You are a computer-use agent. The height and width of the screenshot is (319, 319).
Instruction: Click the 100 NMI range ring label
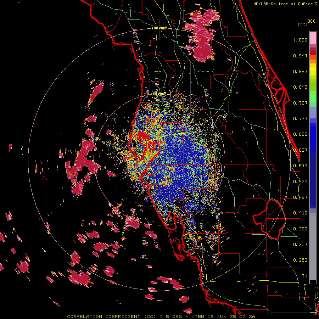pos(159,28)
